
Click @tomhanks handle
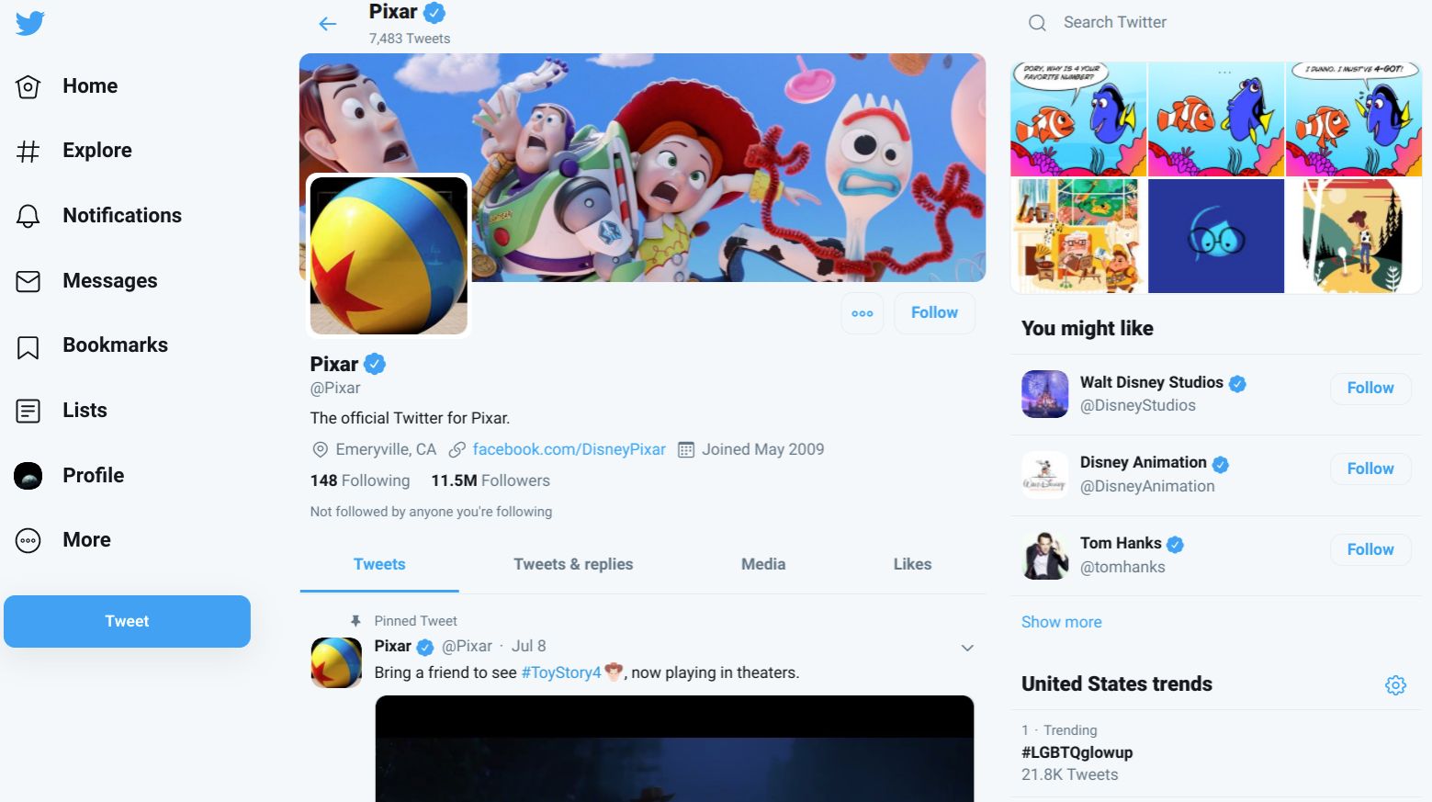(x=1122, y=568)
